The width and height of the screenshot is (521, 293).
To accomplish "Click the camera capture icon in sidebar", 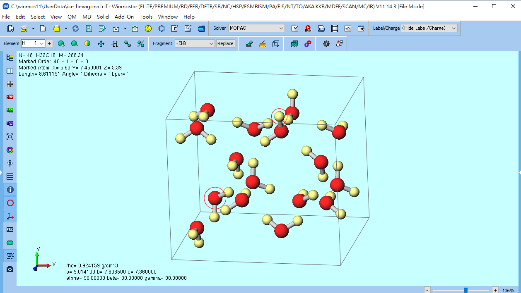I will tap(10, 269).
